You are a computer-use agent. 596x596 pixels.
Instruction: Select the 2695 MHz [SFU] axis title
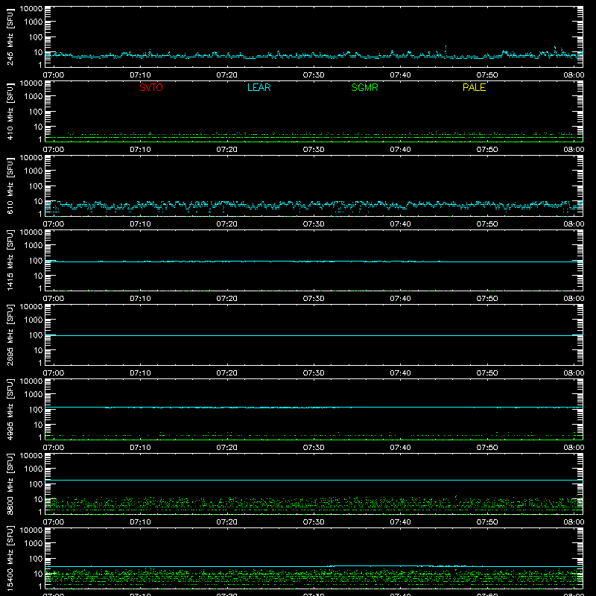[x=10, y=335]
